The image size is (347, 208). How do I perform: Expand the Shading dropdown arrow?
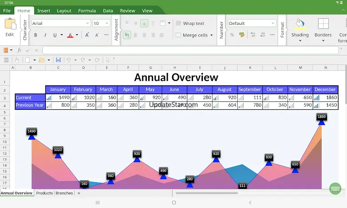(300, 41)
